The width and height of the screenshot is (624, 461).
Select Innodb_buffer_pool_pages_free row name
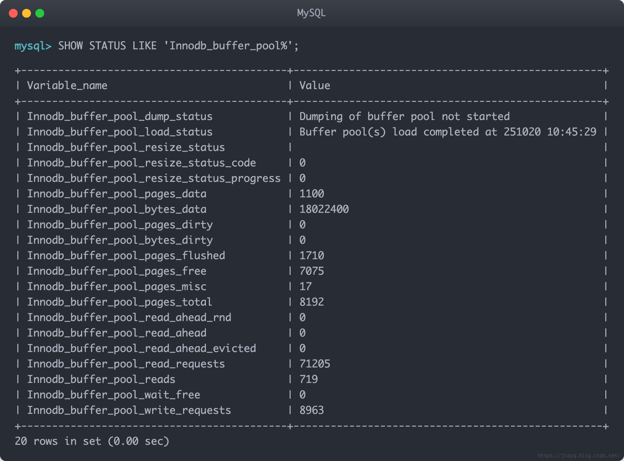117,271
